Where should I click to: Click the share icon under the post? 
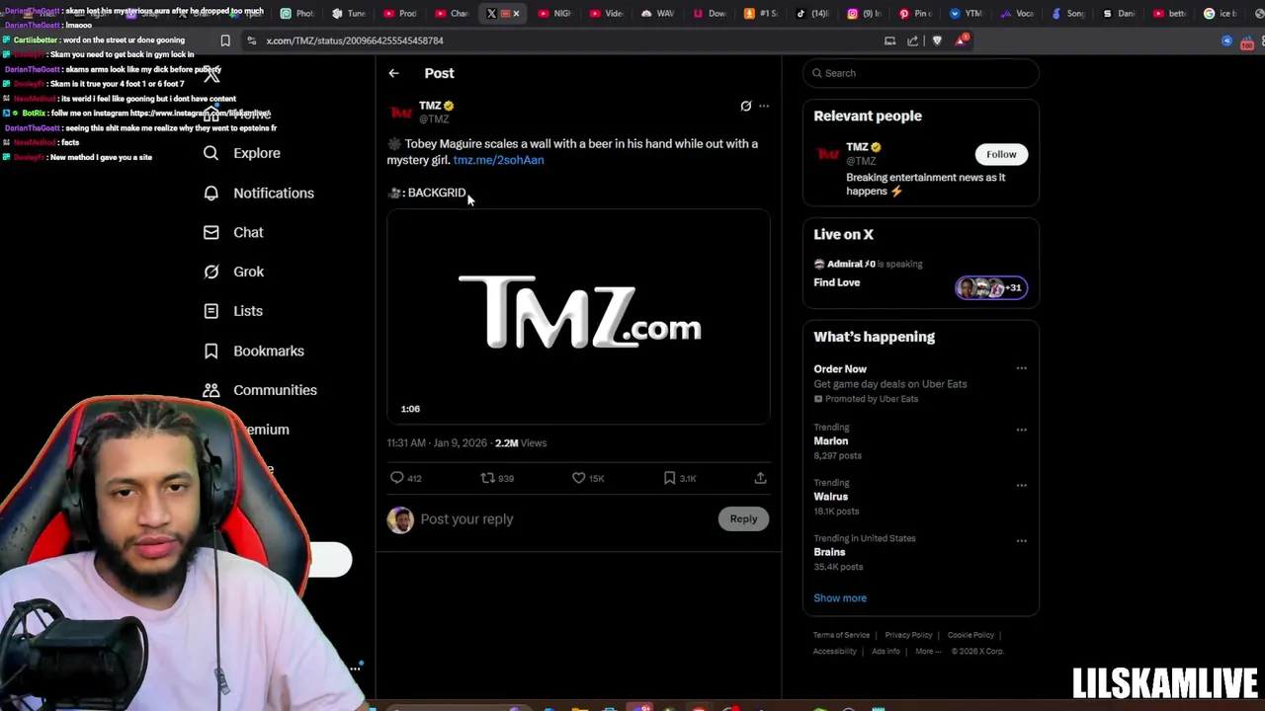click(x=760, y=478)
